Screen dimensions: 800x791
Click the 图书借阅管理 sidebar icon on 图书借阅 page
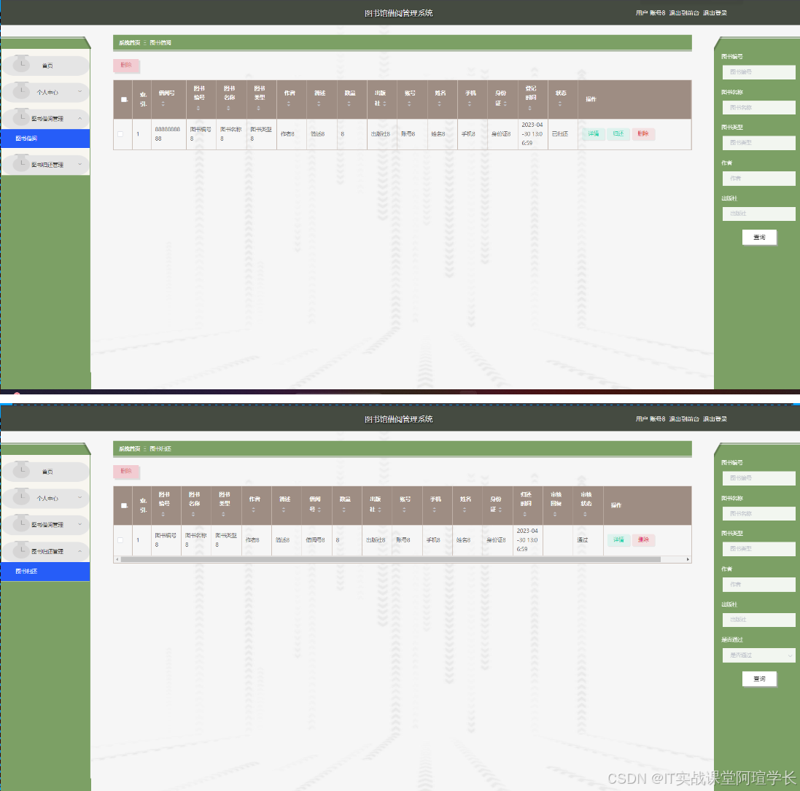(21, 117)
